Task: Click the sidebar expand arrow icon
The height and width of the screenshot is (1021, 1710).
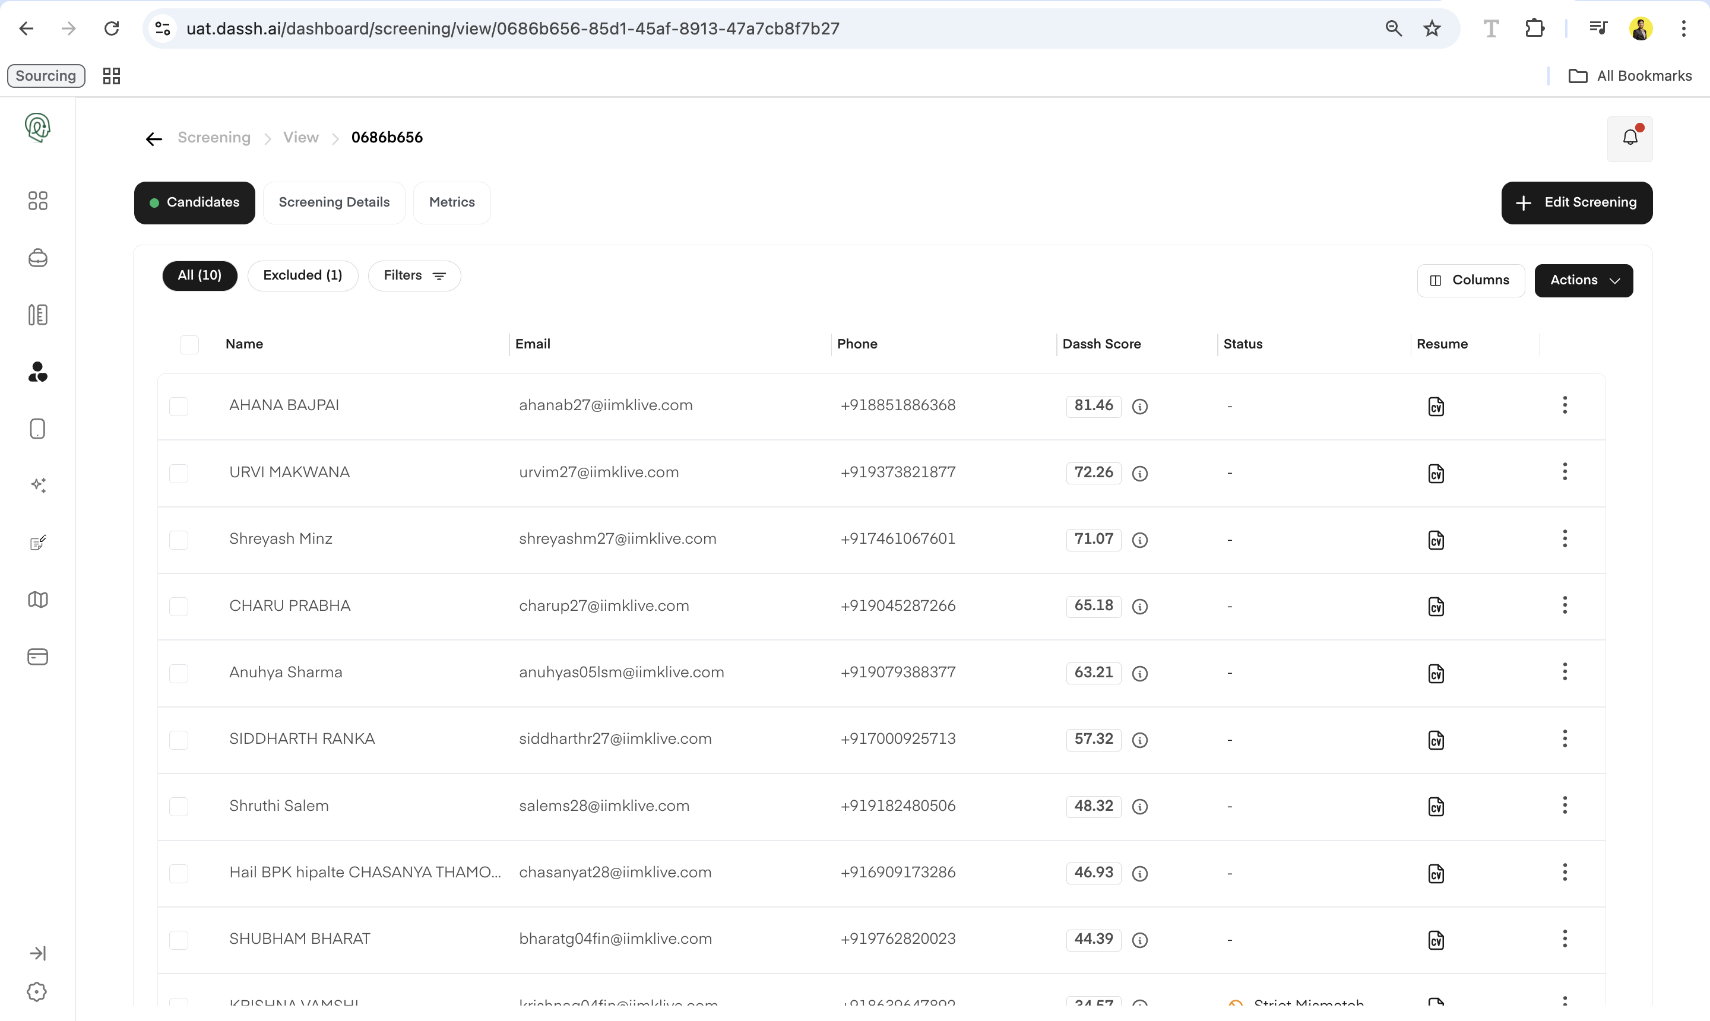Action: pos(38,953)
